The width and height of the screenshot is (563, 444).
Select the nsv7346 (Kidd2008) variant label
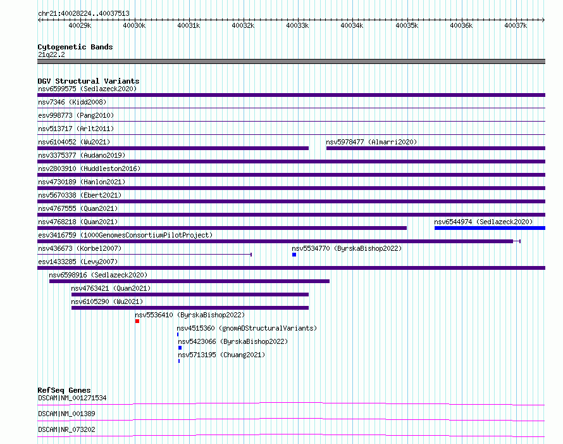coord(72,102)
